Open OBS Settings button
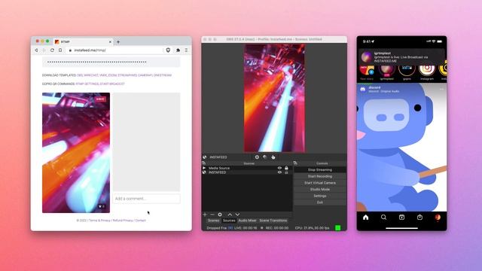 [x=319, y=196]
